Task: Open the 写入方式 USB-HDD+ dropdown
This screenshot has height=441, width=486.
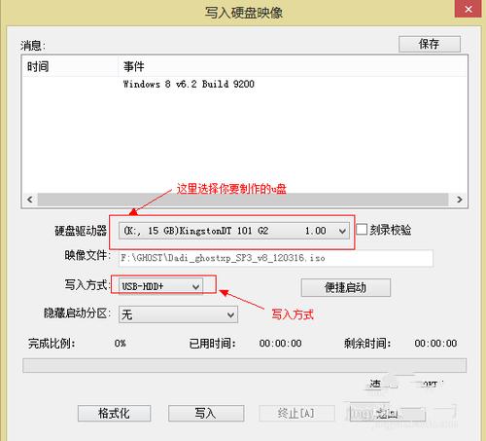Action: pos(160,286)
